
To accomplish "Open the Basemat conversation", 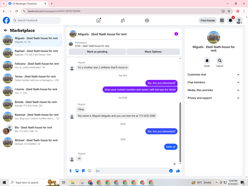I will click(x=32, y=117).
